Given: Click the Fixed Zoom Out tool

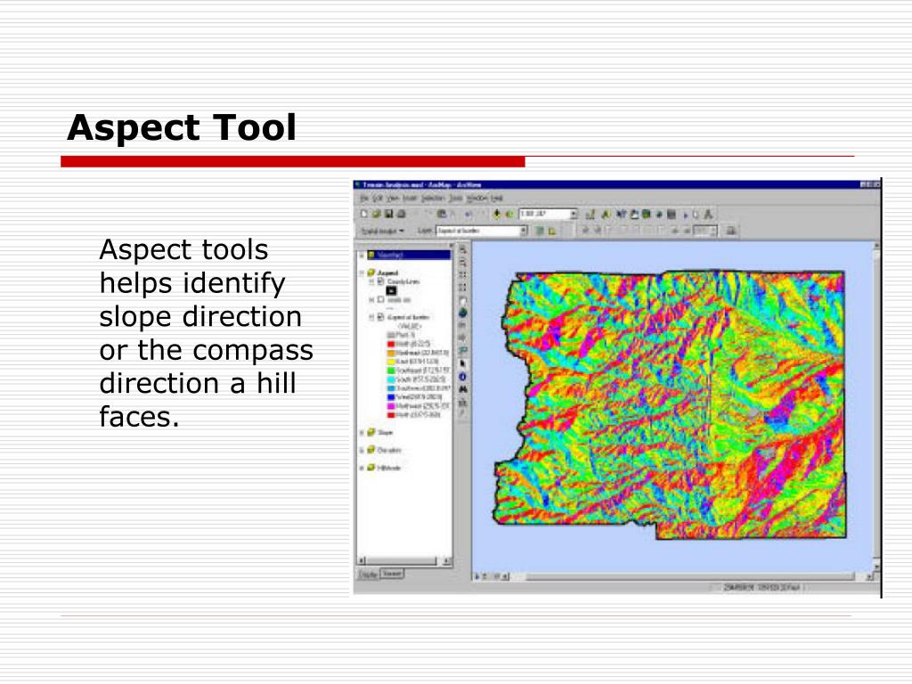Looking at the screenshot, I should click(463, 288).
